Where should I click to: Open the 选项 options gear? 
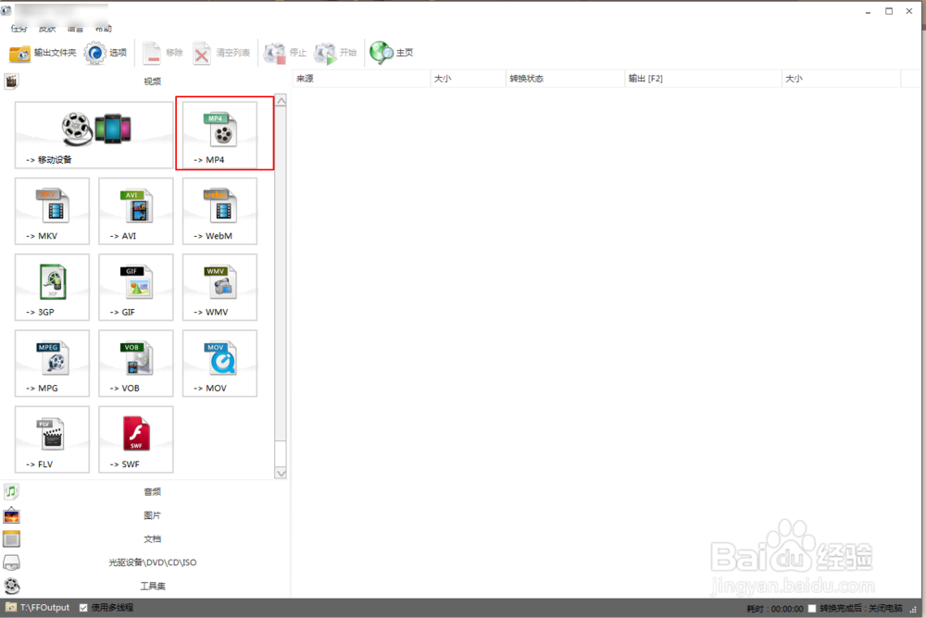(x=106, y=53)
